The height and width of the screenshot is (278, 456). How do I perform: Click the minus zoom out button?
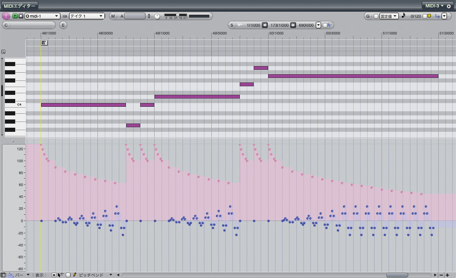point(441,275)
